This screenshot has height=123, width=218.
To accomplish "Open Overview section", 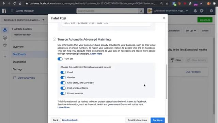I will [18, 47].
